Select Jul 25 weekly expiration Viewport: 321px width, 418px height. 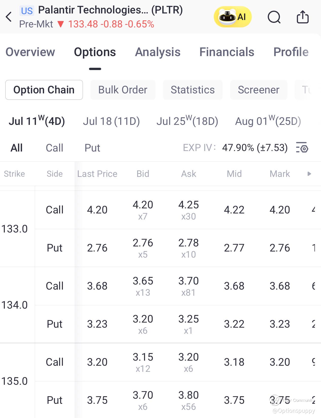click(187, 121)
